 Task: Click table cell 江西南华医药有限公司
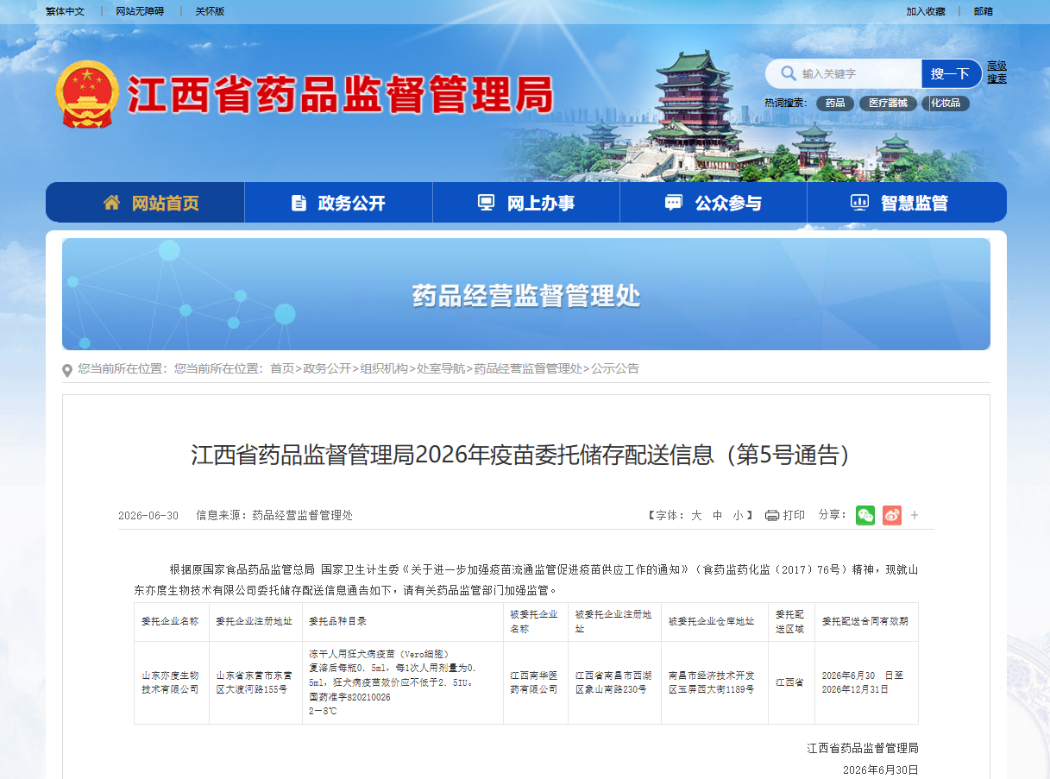click(535, 682)
